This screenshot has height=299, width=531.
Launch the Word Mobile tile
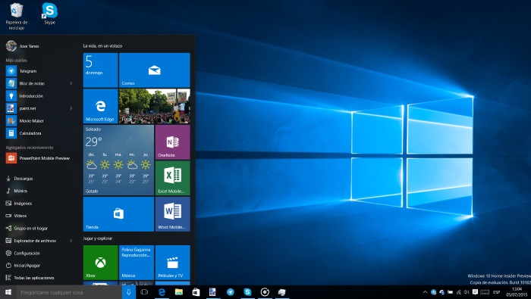coord(173,214)
